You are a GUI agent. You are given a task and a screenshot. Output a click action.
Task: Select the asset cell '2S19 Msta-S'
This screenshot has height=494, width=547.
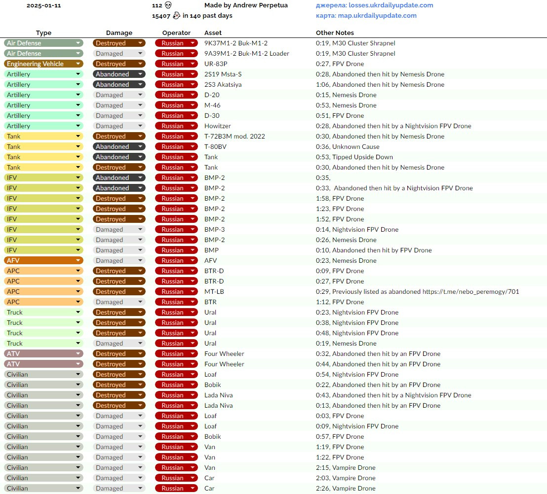(x=223, y=74)
